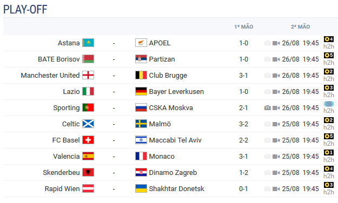Open the photo camera icon in Sporting row
This screenshot has height=203, width=338.
268,108
